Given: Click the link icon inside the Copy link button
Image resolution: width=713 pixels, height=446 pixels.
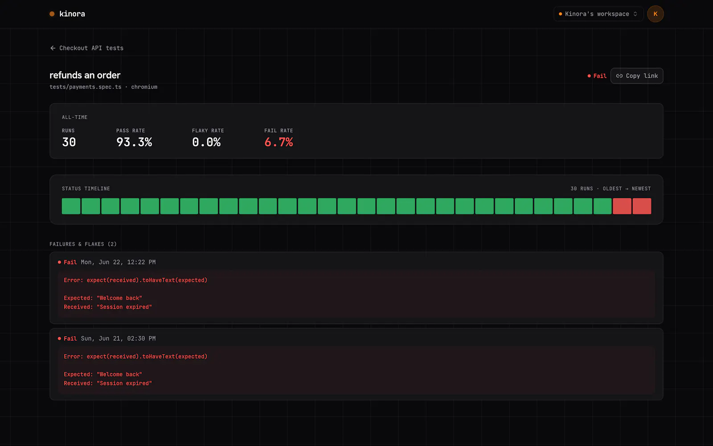Looking at the screenshot, I should (x=619, y=76).
